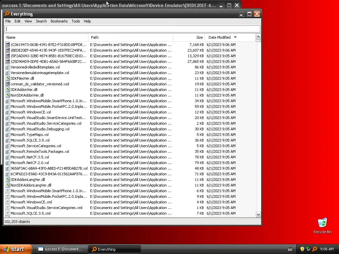Select Microsoft.RemoteTools.Packages.xsl file icon
Image resolution: width=339 pixels, height=254 pixels.
point(8,151)
